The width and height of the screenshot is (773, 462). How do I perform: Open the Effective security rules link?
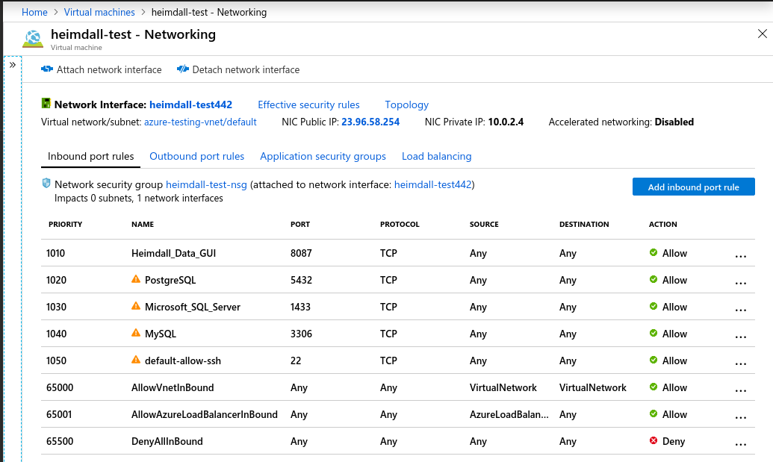(308, 104)
